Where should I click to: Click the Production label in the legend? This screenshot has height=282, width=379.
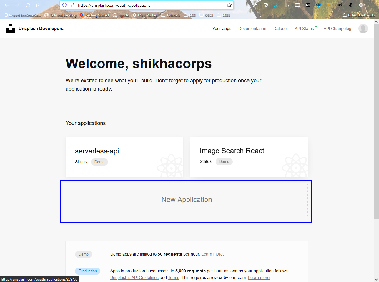pos(88,271)
